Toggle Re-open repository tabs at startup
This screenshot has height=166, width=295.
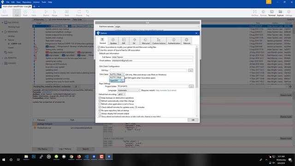pos(100,111)
